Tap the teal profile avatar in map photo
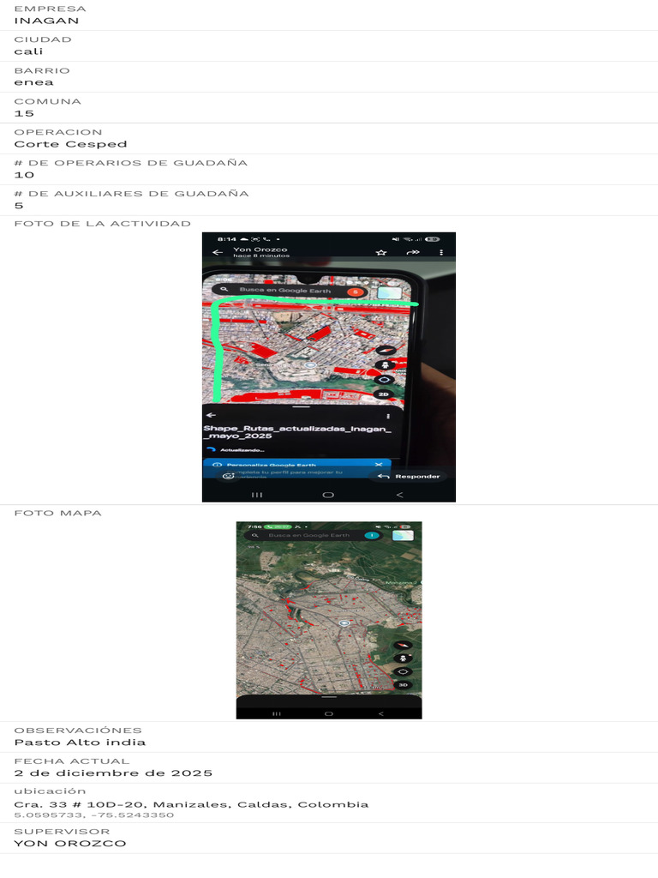 [x=371, y=535]
